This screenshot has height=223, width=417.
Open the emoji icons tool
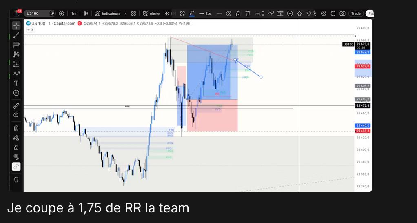16,93
